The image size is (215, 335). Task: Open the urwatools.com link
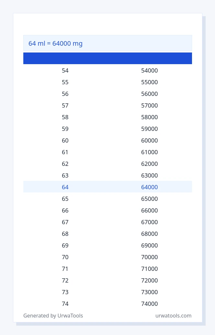pyautogui.click(x=173, y=316)
